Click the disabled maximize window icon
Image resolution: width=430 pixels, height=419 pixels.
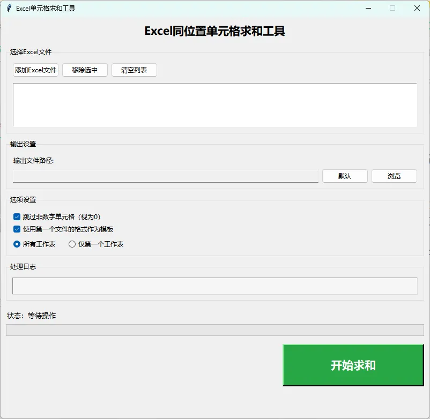point(392,8)
